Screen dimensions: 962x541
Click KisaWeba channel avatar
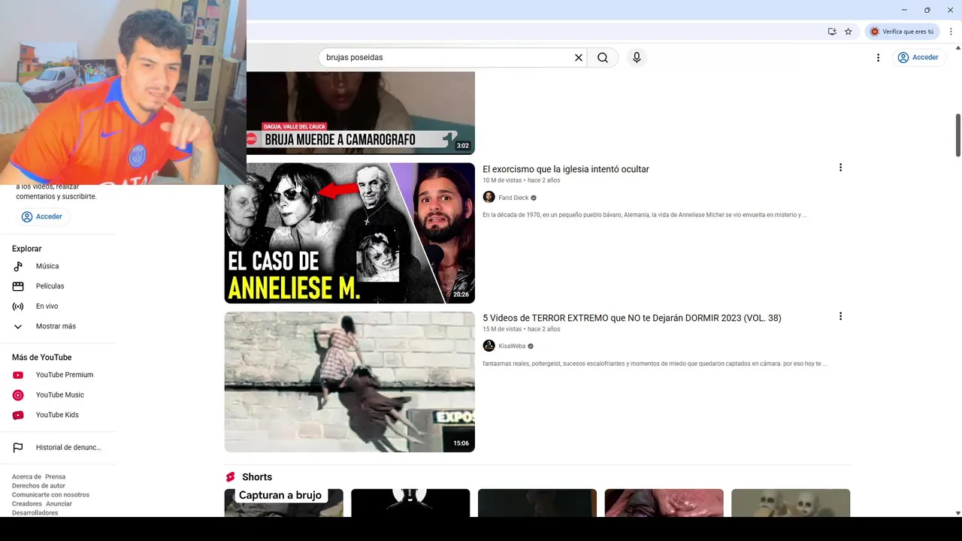[489, 346]
